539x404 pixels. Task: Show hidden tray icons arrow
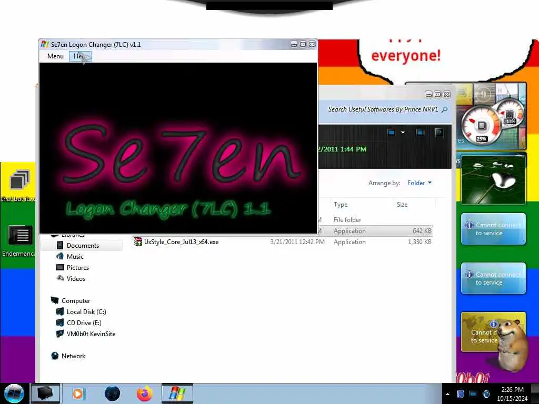coord(447,394)
